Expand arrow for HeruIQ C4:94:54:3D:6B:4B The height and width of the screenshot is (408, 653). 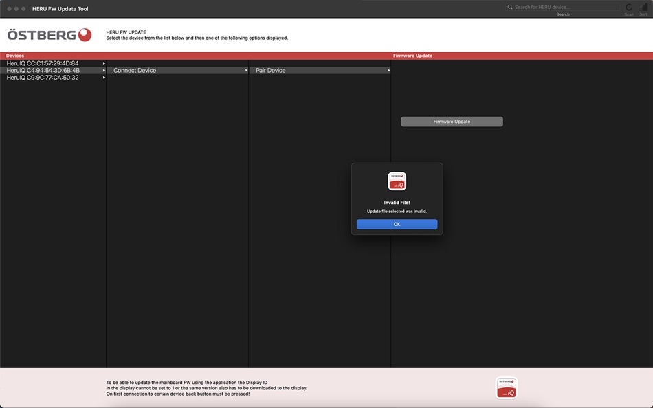(x=104, y=70)
